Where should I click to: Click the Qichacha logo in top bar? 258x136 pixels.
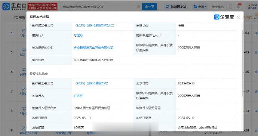[14, 6]
